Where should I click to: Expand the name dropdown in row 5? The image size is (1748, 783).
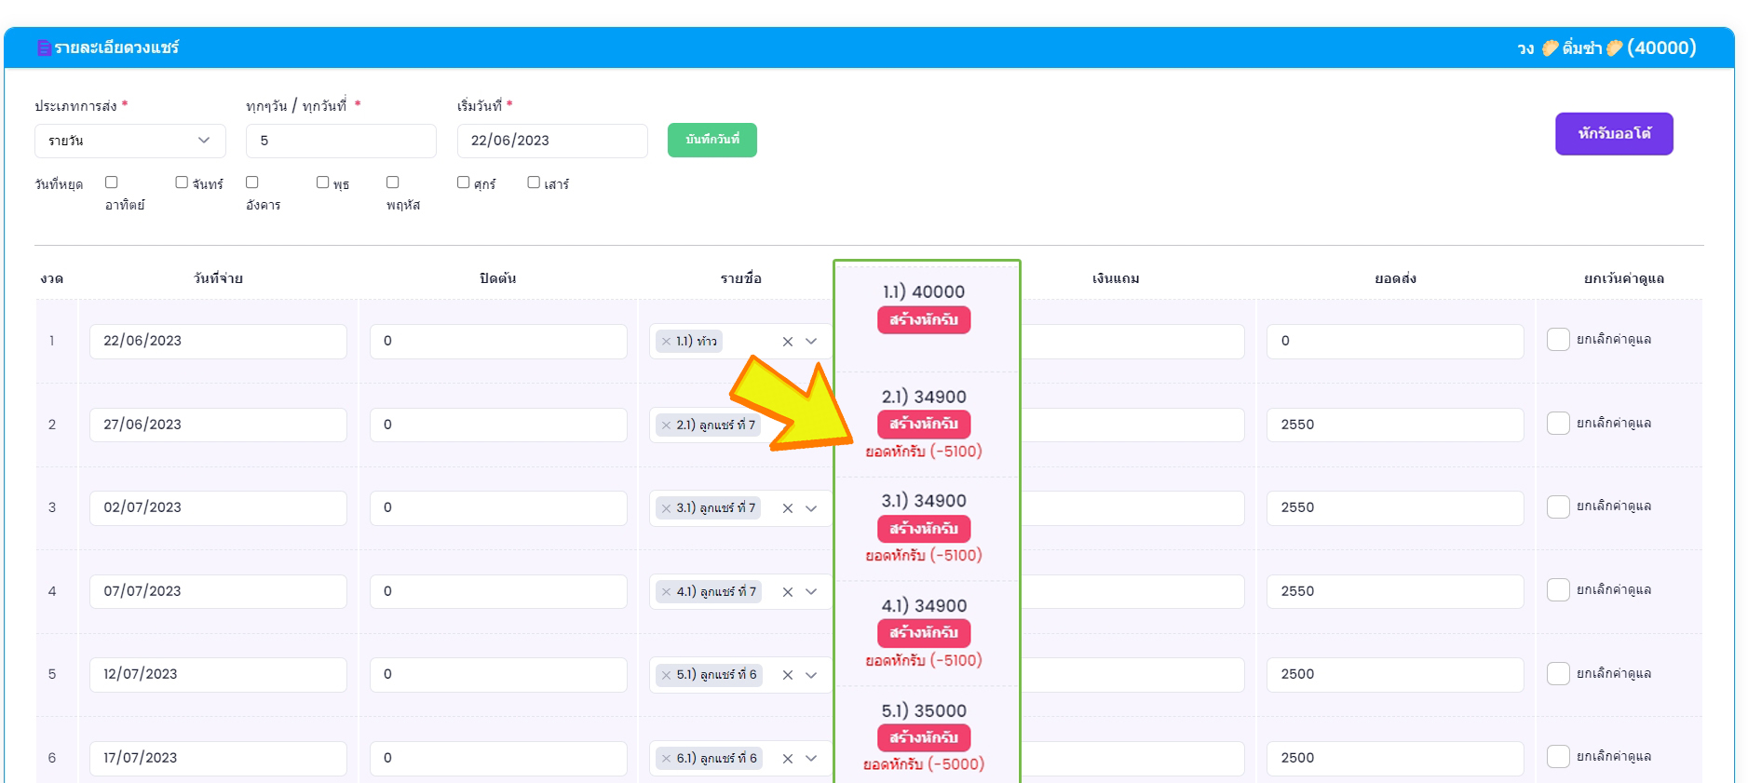[811, 675]
